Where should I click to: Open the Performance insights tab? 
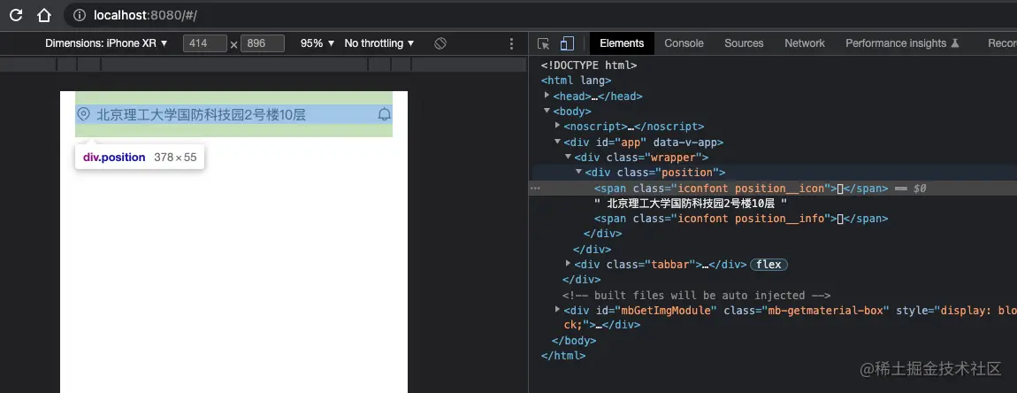(x=902, y=43)
